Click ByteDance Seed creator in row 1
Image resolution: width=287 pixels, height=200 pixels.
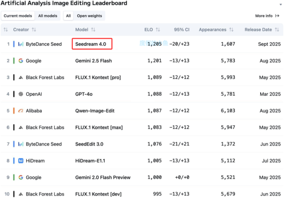[44, 44]
